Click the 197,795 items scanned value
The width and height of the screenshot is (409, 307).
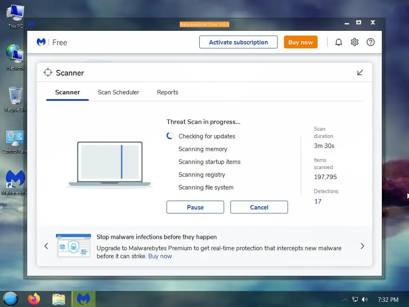coord(325,177)
